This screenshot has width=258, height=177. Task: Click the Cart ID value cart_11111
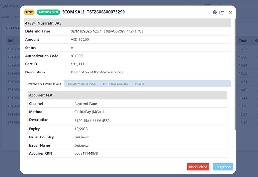click(79, 64)
